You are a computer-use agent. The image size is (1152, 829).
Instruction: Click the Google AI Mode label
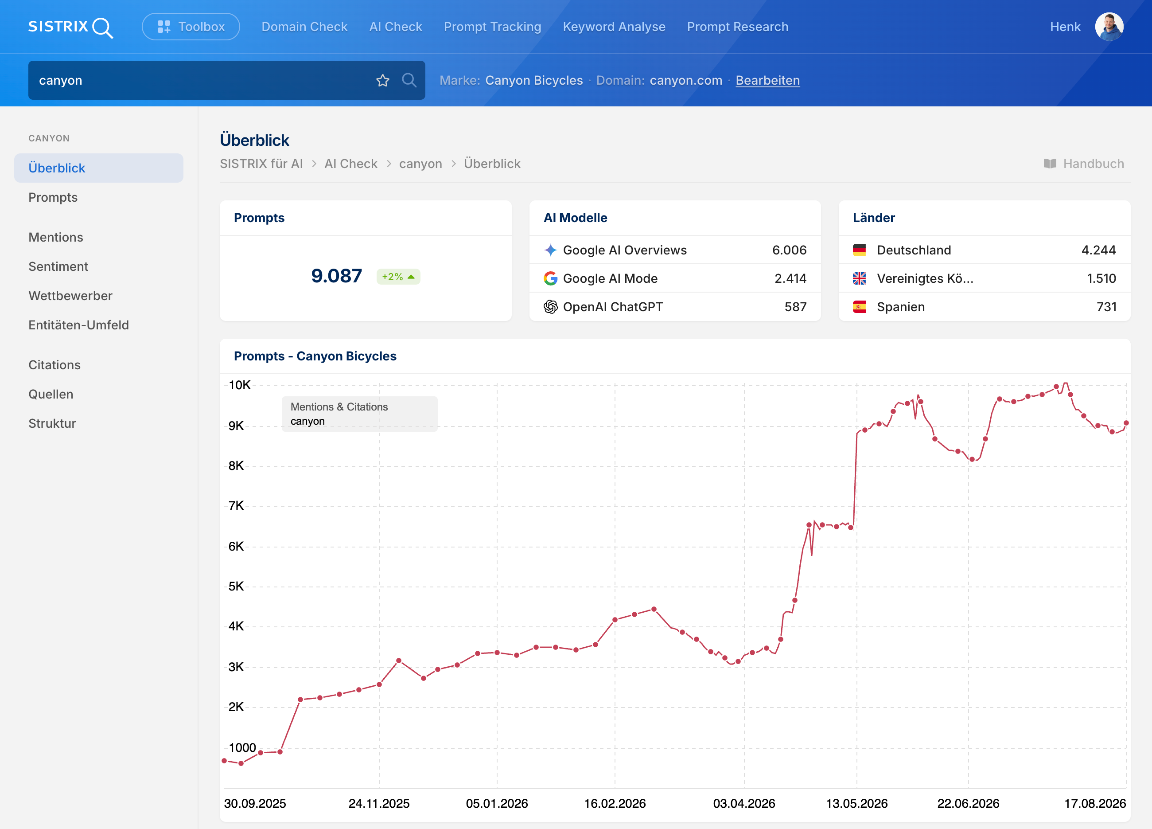[x=611, y=278]
